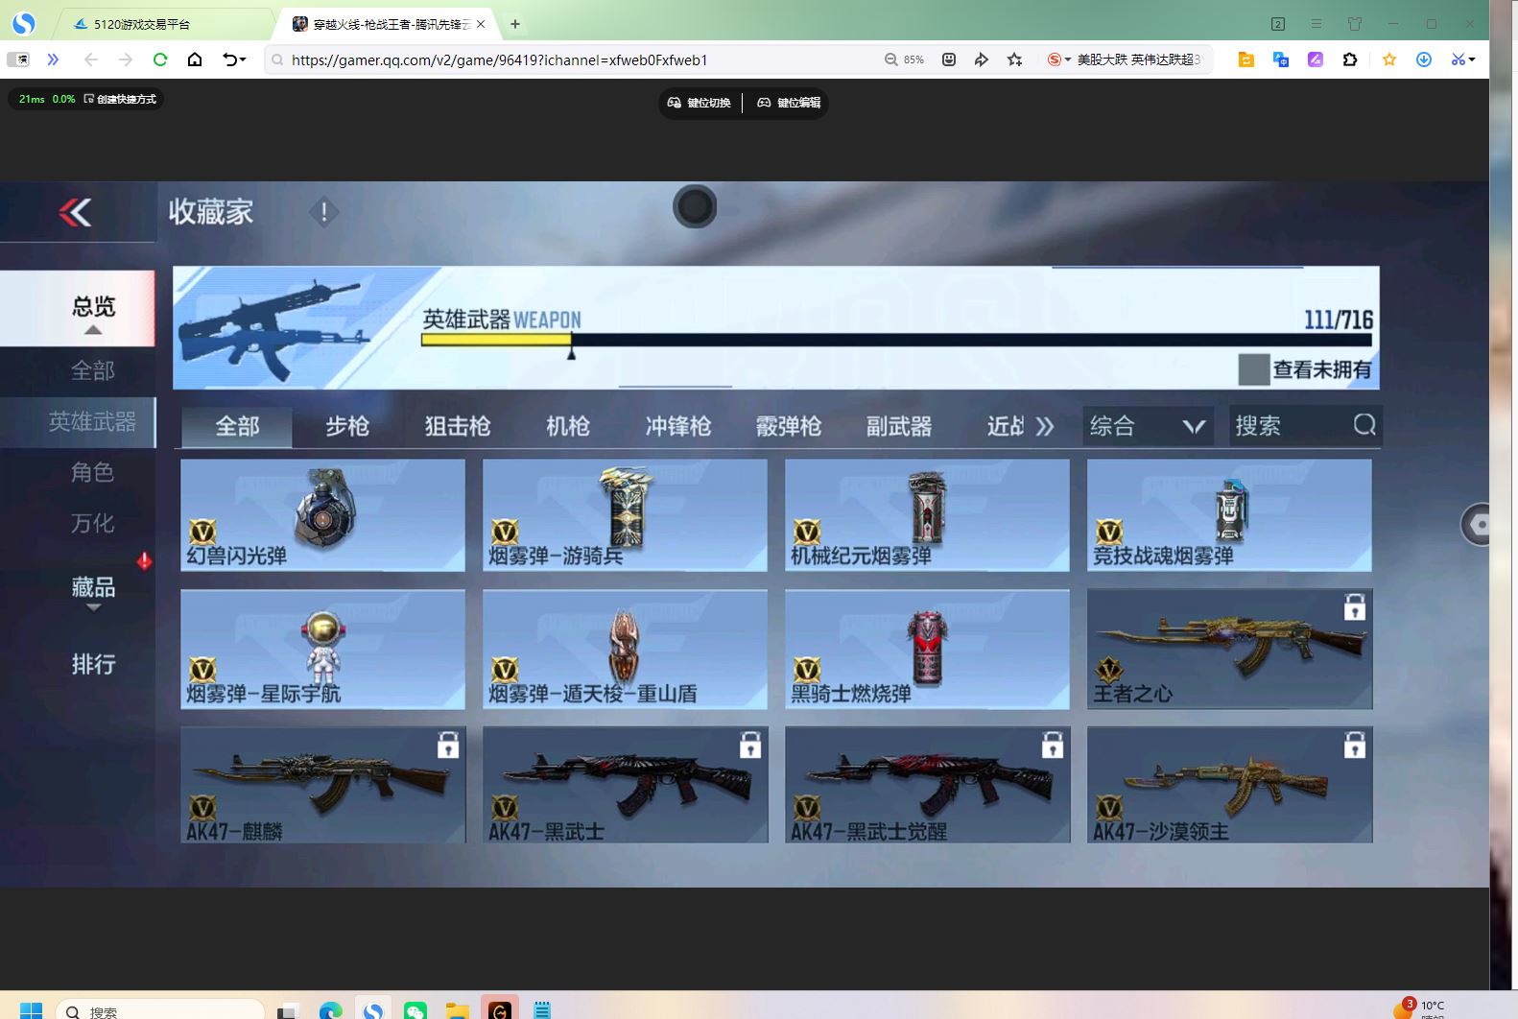Click the lock icon on AK47-沙漠领主
1518x1019 pixels.
(1354, 745)
